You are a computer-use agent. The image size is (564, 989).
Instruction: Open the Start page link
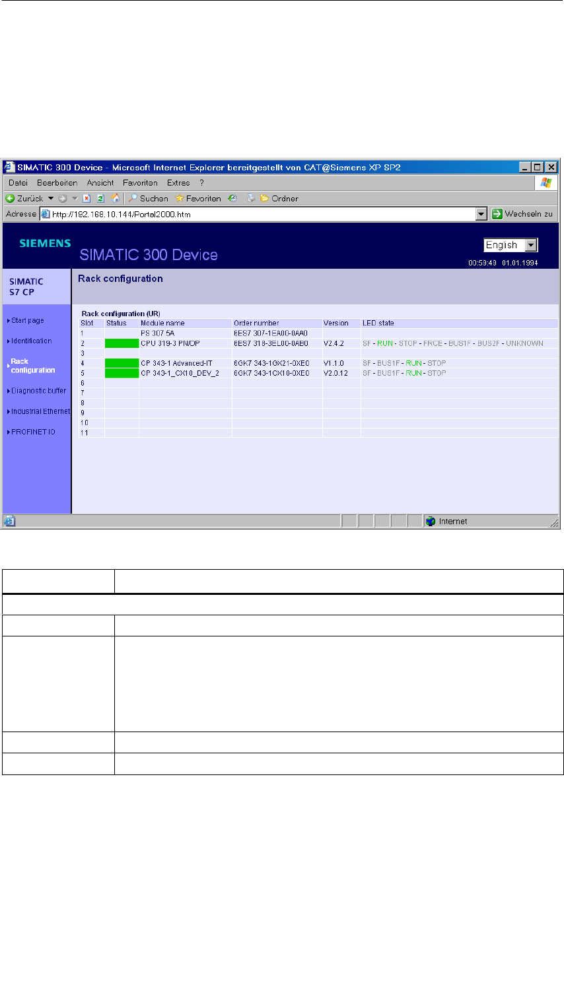pos(28,320)
